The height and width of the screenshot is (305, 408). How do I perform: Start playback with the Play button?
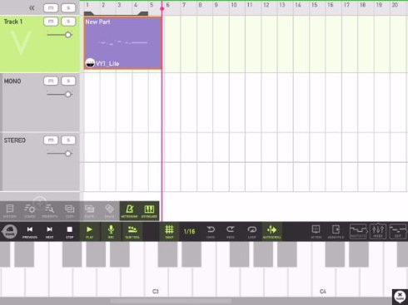[89, 232]
